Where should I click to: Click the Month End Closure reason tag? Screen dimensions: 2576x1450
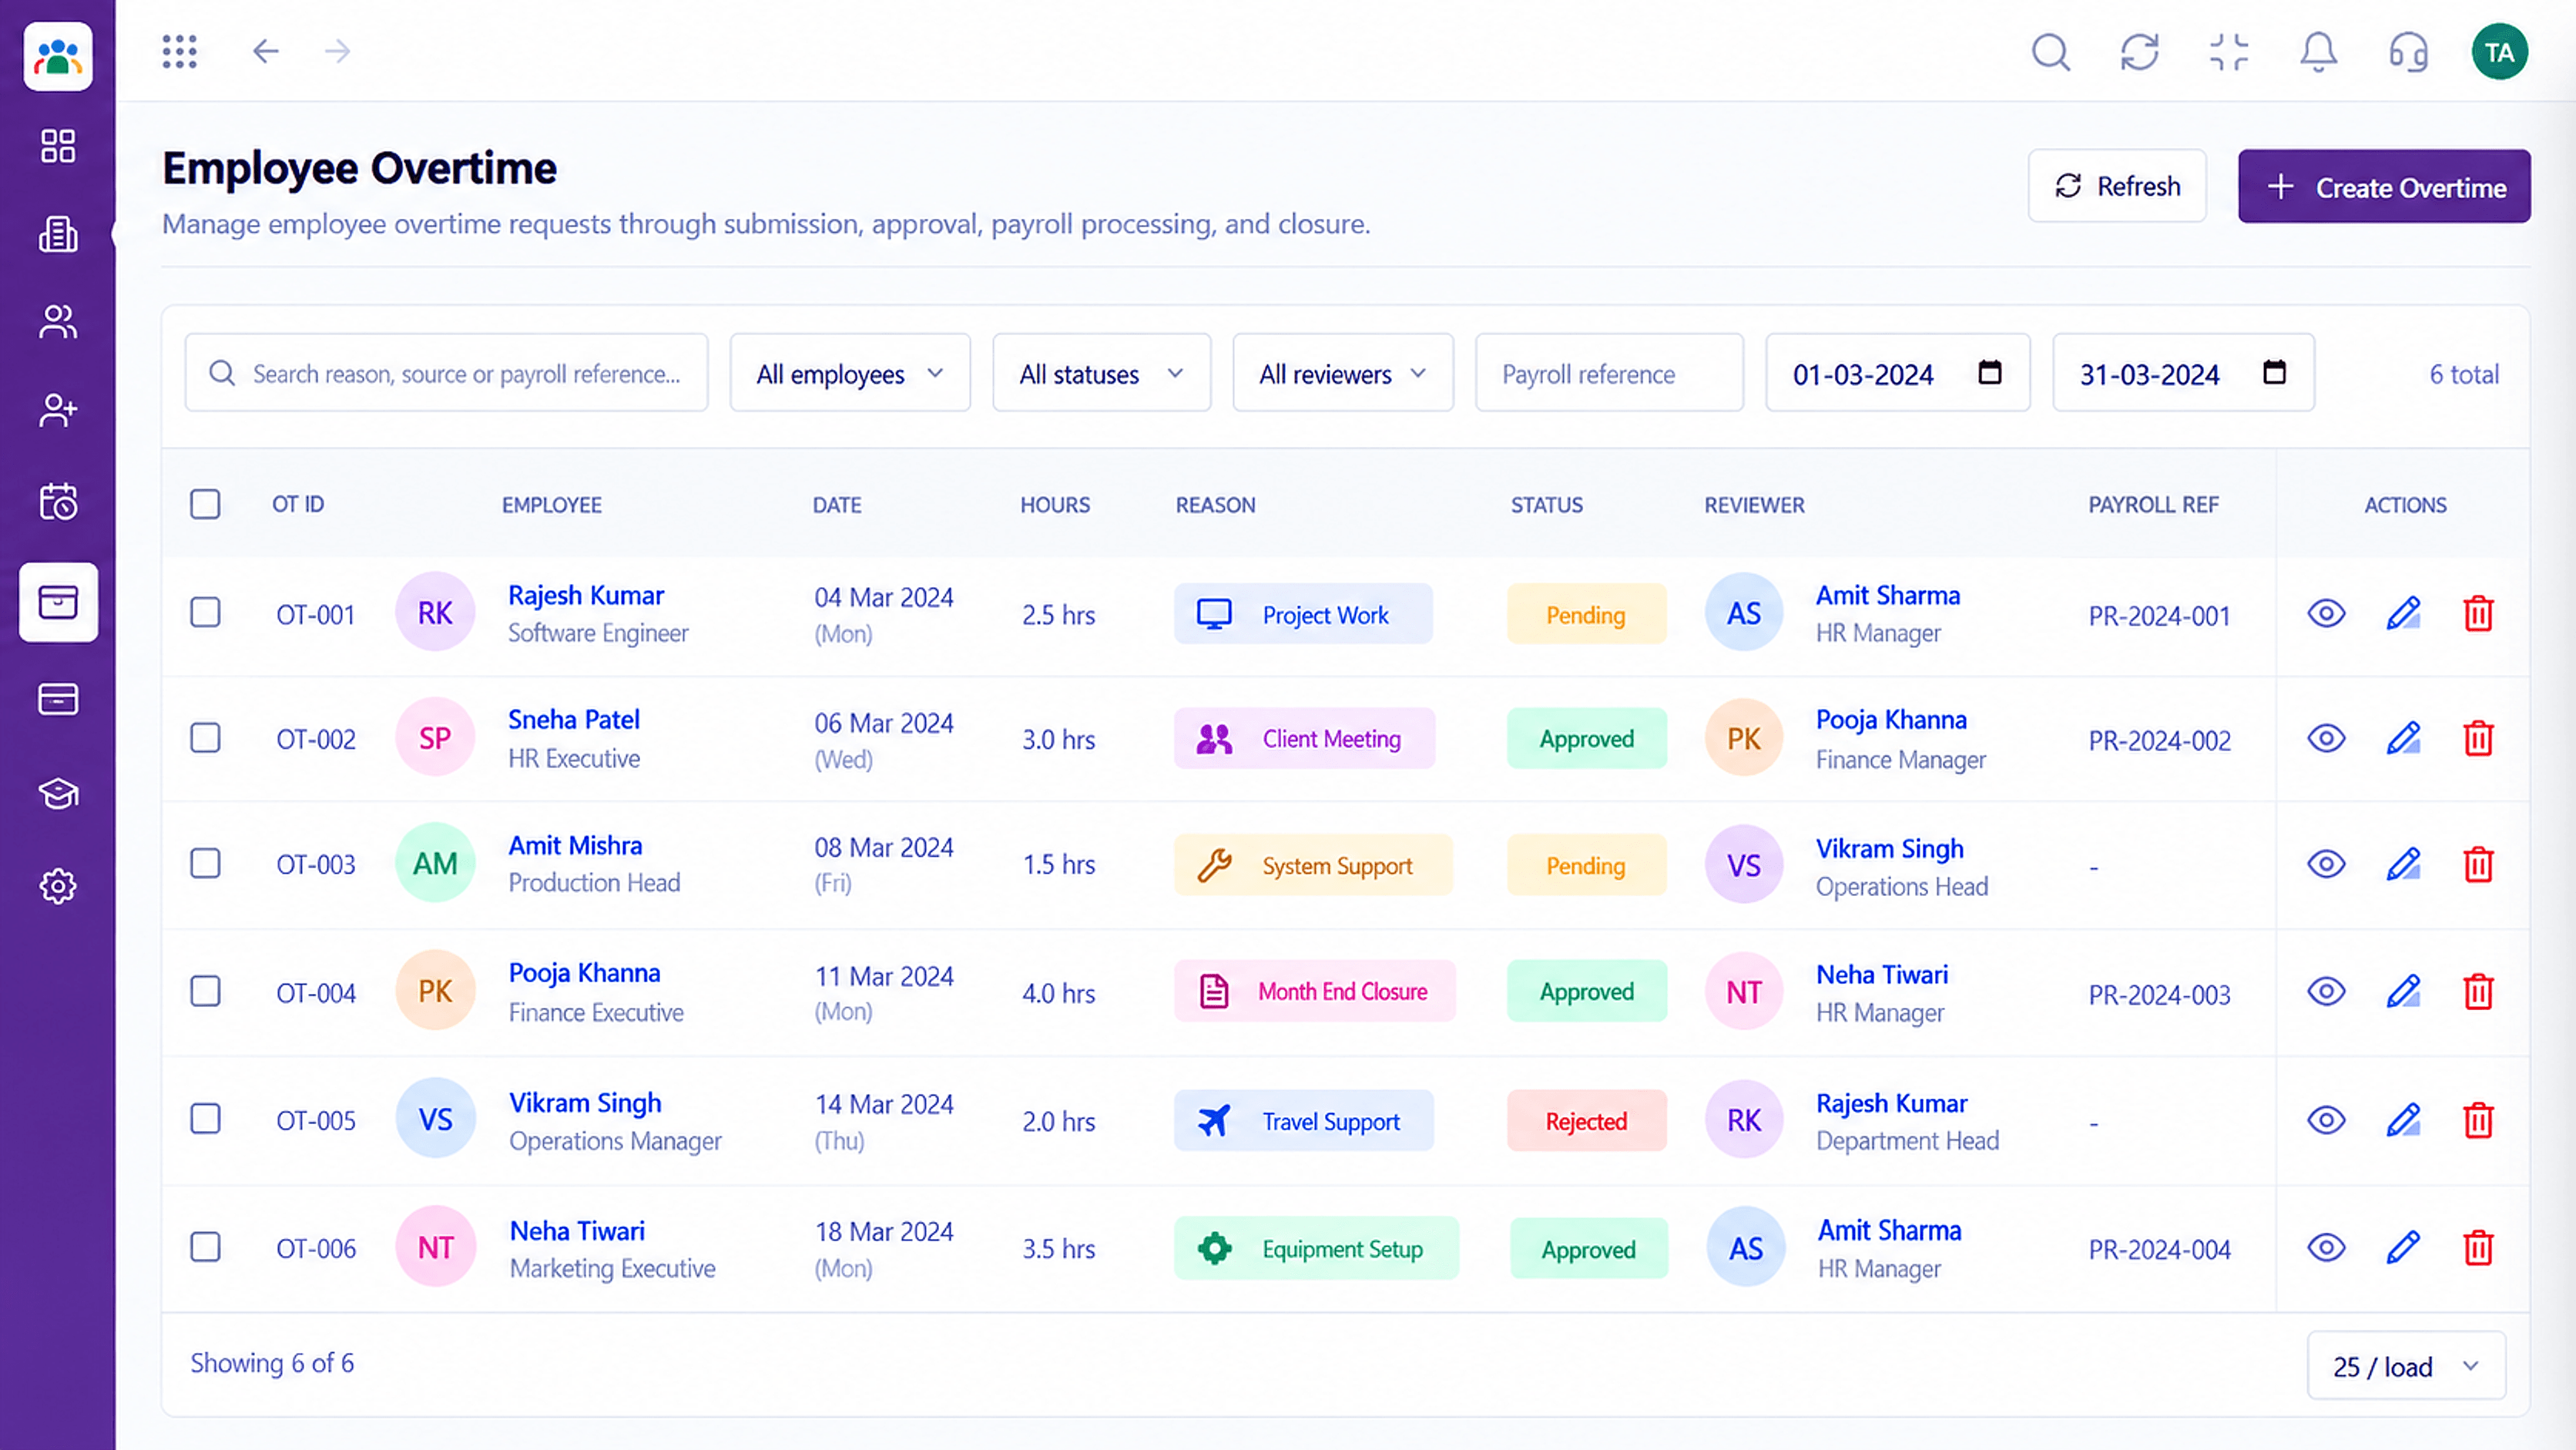click(1315, 992)
